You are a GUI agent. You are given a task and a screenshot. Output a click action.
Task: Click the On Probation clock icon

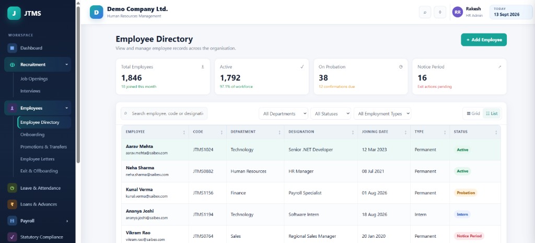[401, 67]
